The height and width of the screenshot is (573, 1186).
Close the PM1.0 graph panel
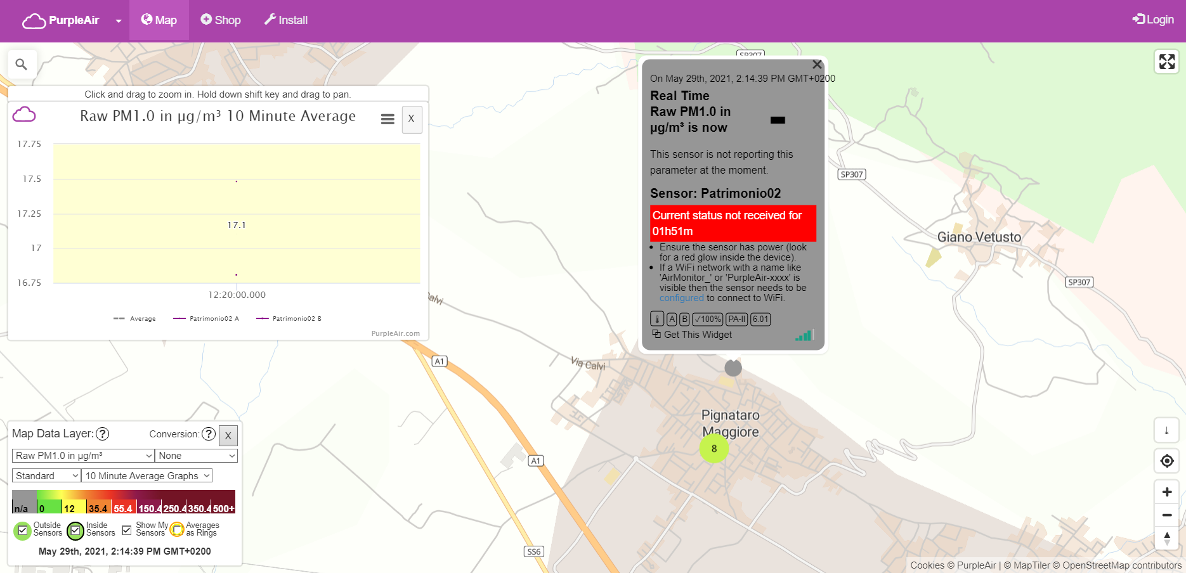coord(412,119)
